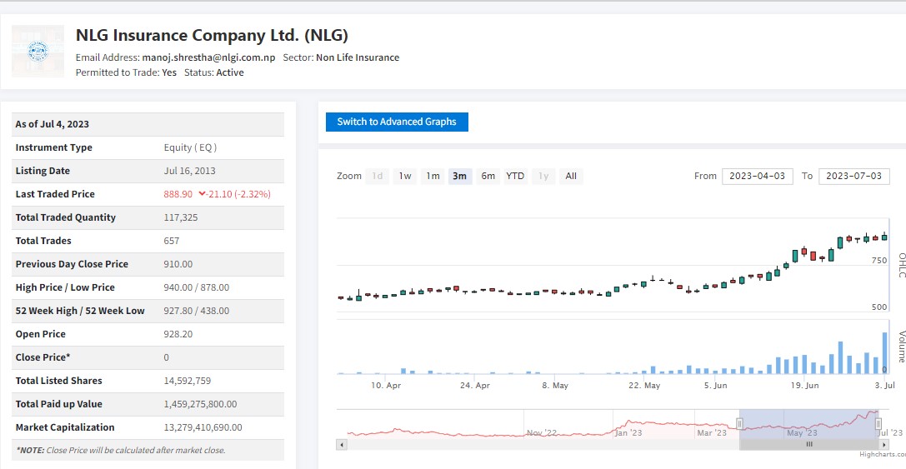Select the 3m zoom range
Screen dimensions: 906x469
point(459,176)
